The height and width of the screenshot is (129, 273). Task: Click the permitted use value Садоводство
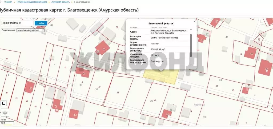click(x=157, y=62)
